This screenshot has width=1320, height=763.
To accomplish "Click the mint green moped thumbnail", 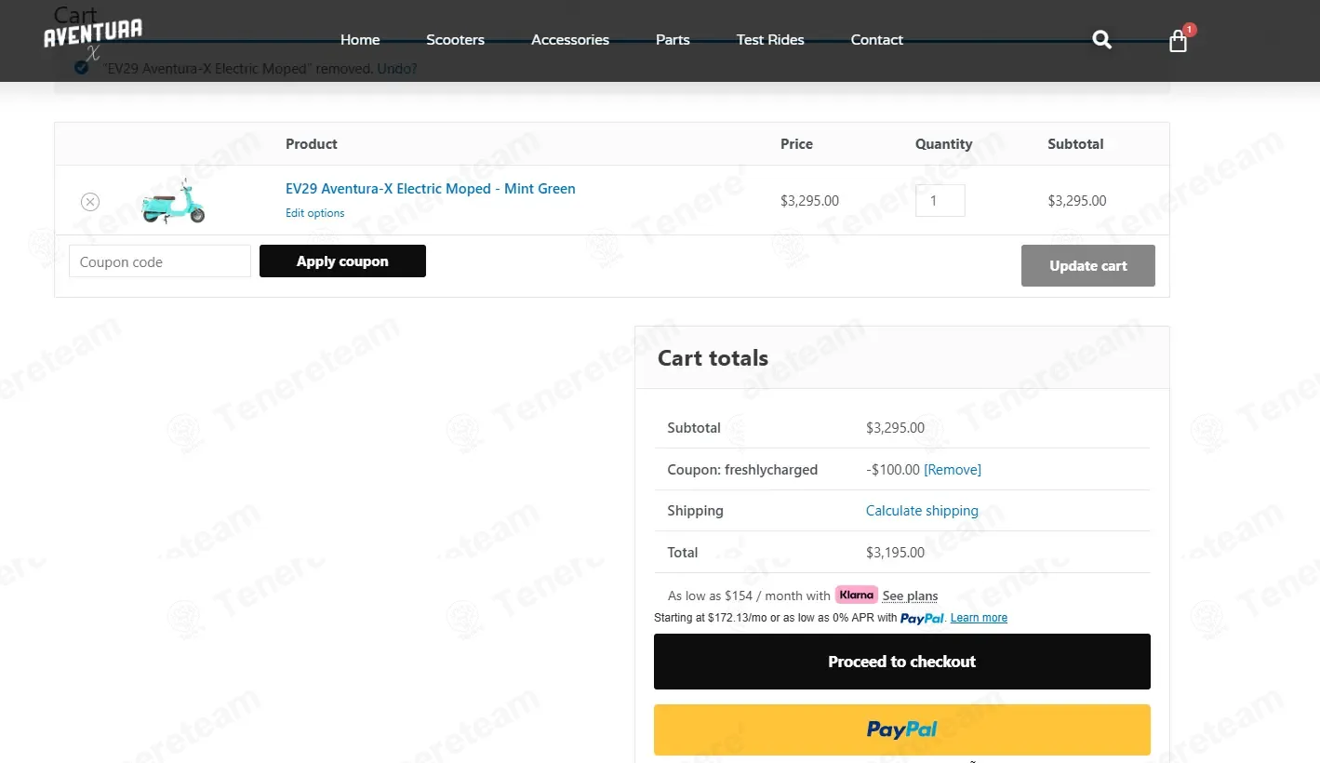I will [x=173, y=200].
